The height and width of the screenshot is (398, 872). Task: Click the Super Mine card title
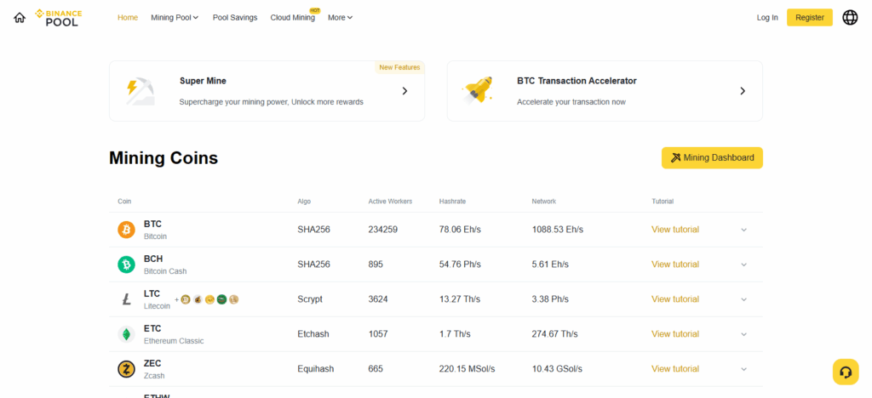point(203,81)
